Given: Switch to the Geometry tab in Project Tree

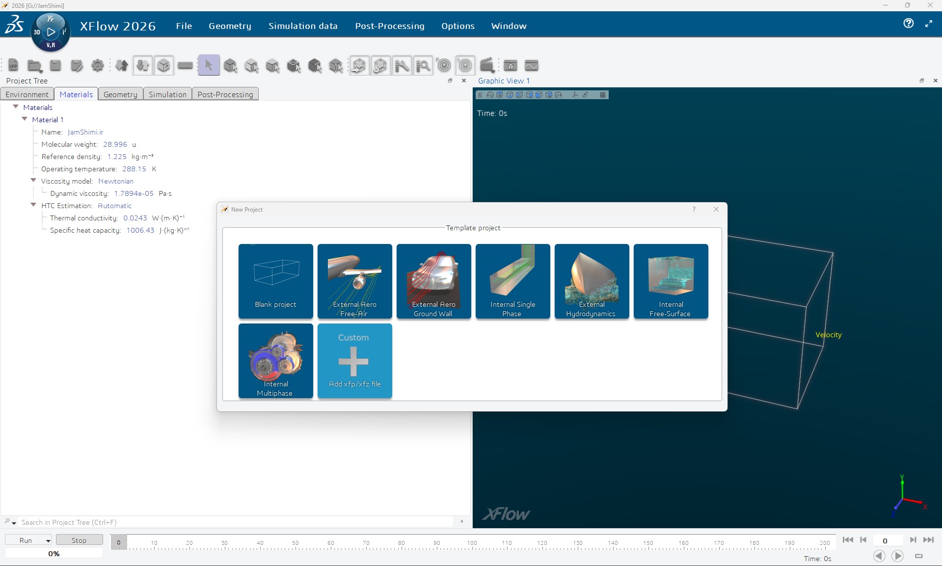Looking at the screenshot, I should [120, 94].
